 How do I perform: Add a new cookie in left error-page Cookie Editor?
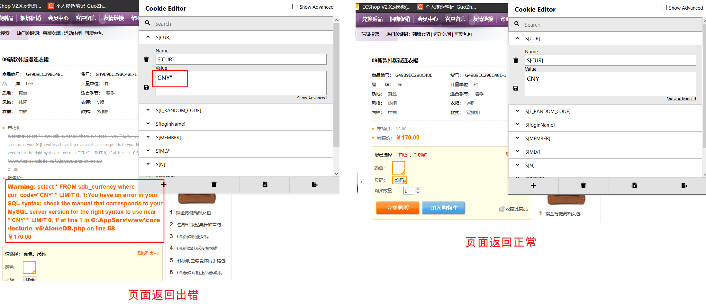click(x=164, y=184)
